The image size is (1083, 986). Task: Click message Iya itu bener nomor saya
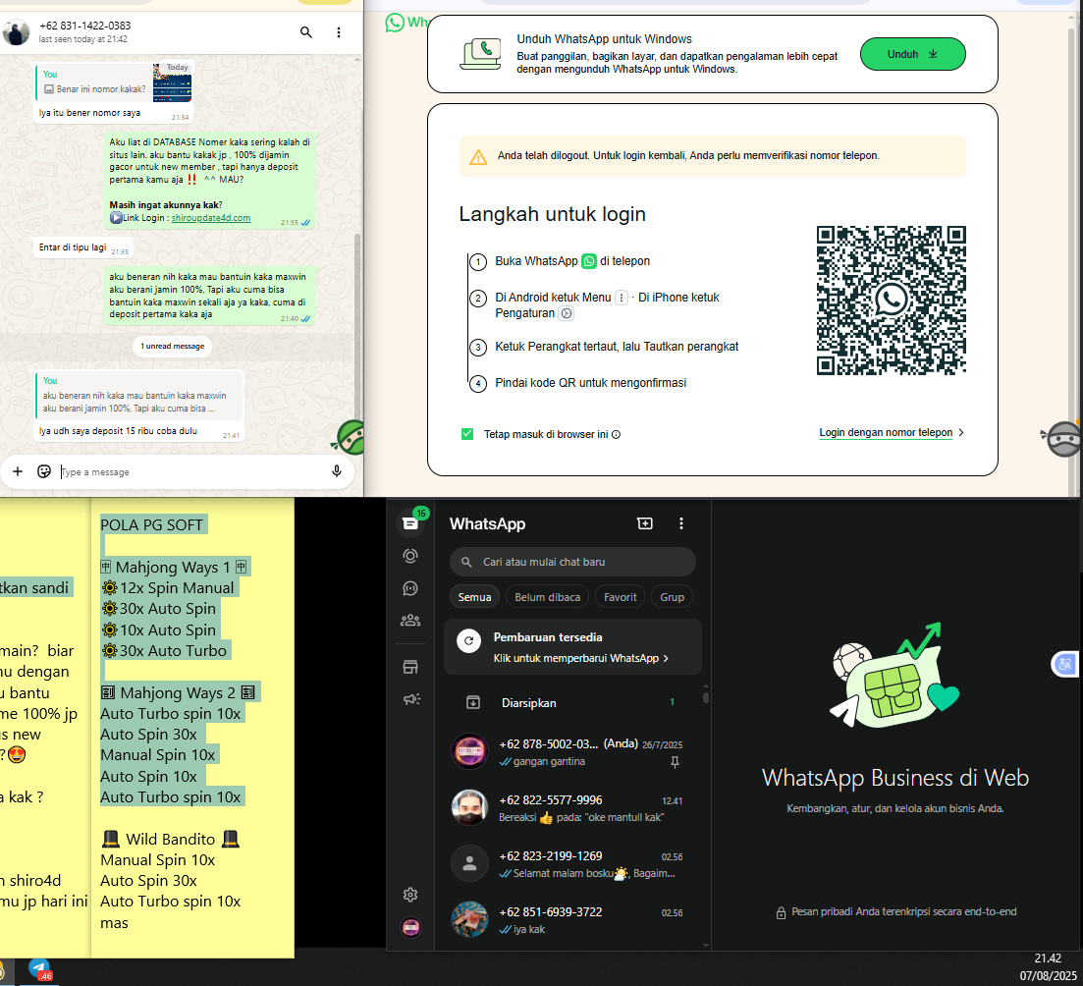click(89, 113)
